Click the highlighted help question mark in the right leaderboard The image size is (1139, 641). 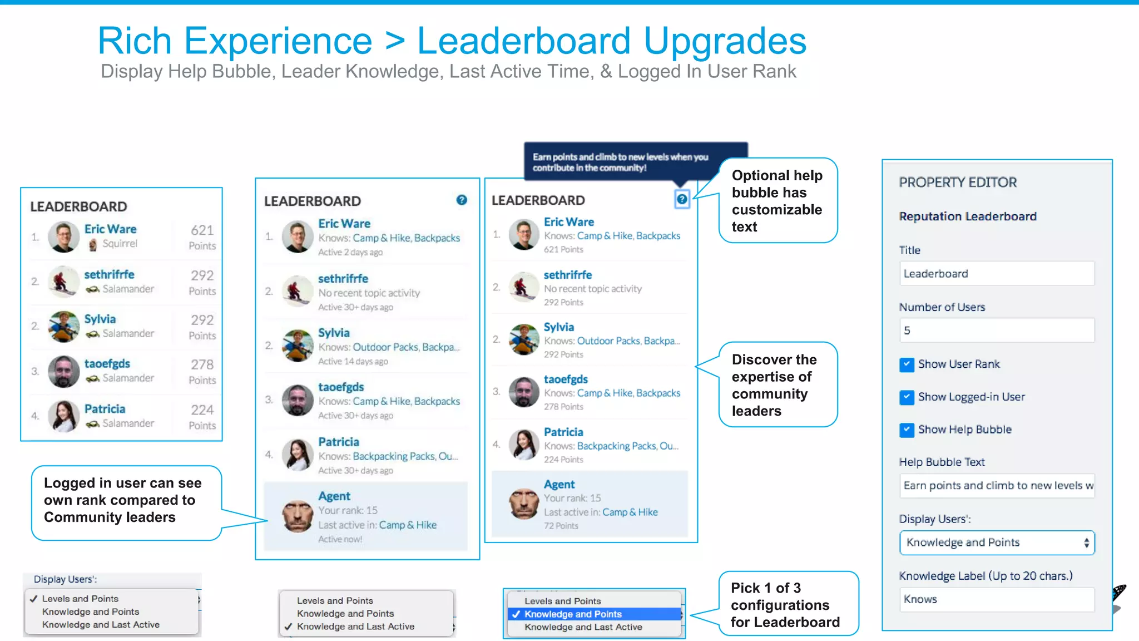pos(682,199)
